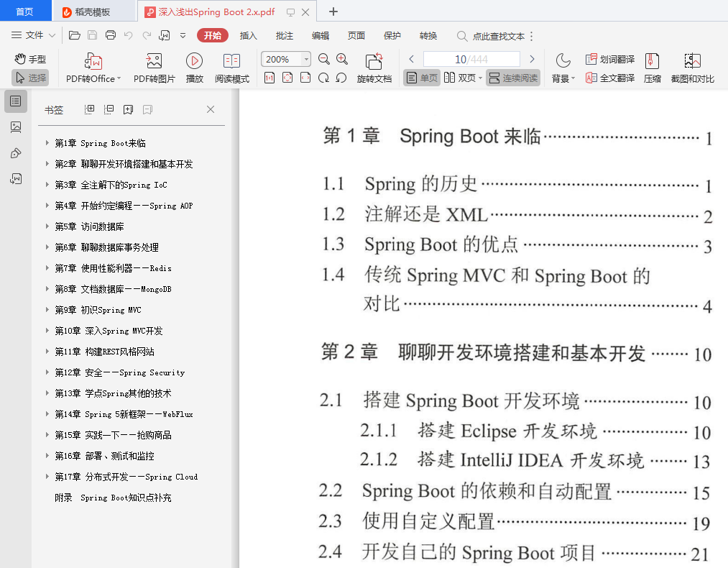
Task: Open bookmark 第14章 Spring 5新框架 WebFlux
Action: [124, 414]
